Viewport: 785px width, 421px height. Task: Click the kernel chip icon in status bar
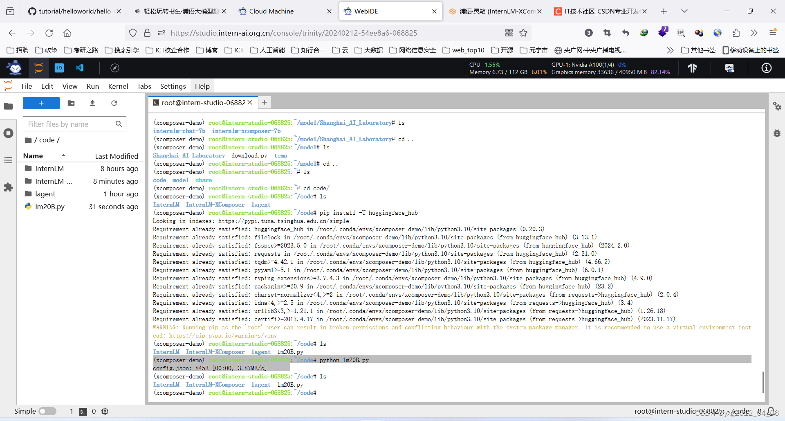pyautogui.click(x=105, y=411)
